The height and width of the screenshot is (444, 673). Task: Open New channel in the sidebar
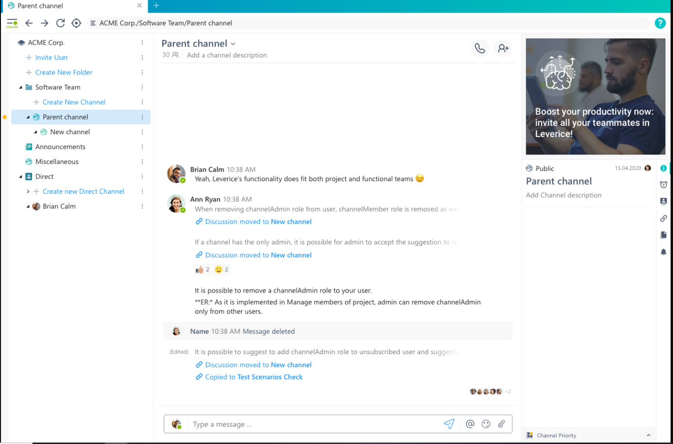point(70,132)
